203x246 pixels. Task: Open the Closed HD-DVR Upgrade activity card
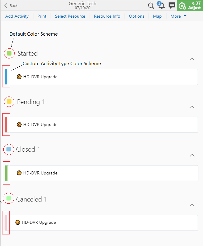[x=102, y=173]
